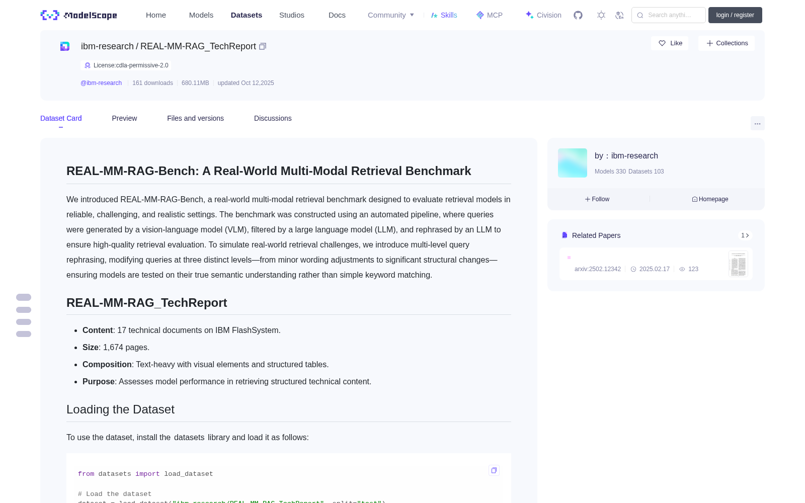Jump to section using first outline marker
The width and height of the screenshot is (805, 503).
(24, 297)
